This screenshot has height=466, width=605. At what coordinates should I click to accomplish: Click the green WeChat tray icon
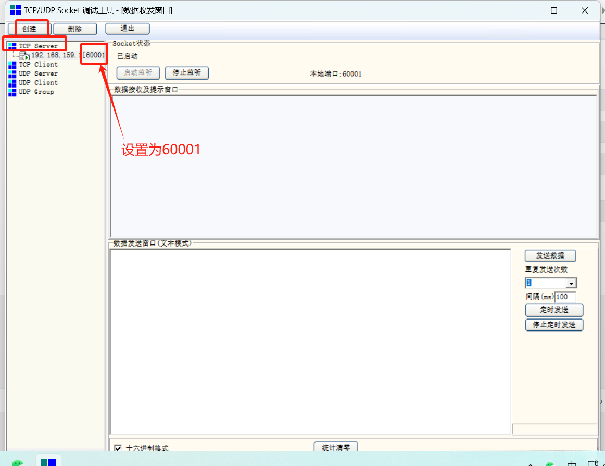tap(550, 464)
